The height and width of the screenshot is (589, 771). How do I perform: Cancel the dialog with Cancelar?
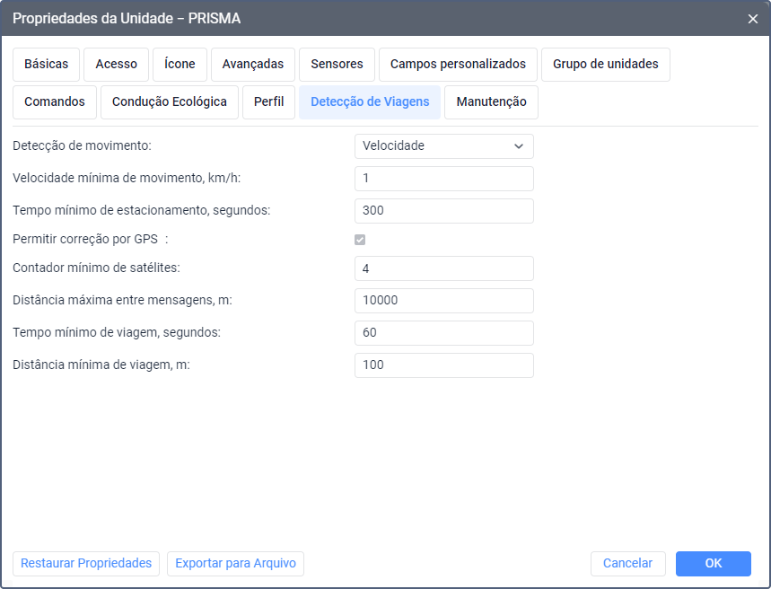[628, 564]
